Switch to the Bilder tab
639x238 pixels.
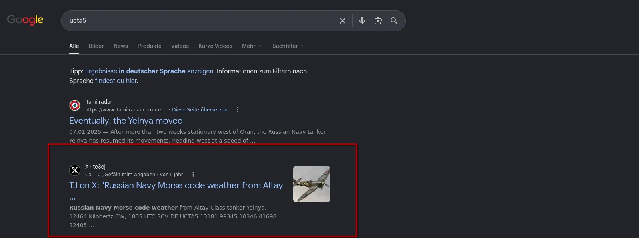pos(96,46)
